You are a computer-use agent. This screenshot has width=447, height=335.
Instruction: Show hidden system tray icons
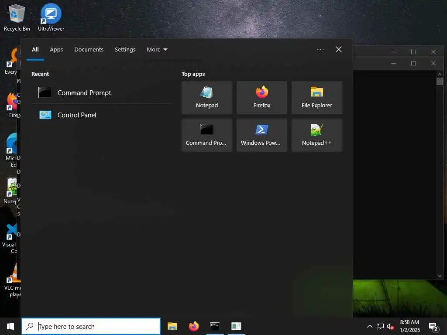click(x=369, y=326)
